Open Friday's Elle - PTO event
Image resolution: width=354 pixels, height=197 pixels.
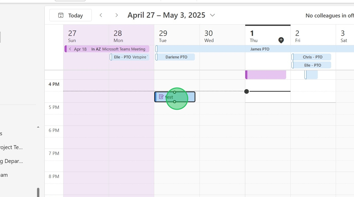312,65
